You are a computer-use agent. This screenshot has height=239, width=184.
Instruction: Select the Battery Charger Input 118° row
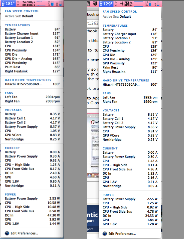[130, 34]
